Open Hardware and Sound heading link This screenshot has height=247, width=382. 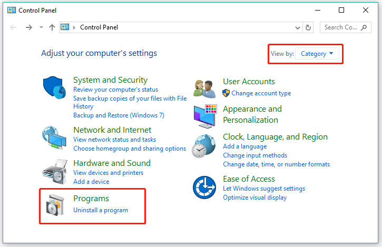112,163
